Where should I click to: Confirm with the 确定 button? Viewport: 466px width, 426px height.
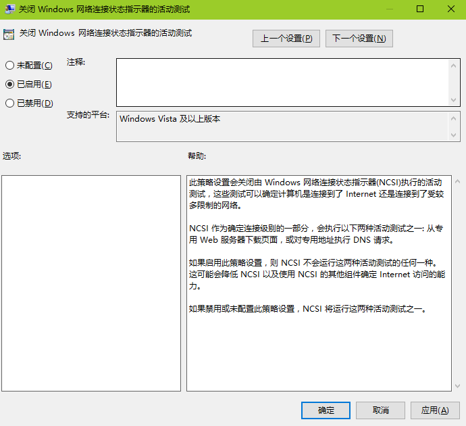pyautogui.click(x=326, y=410)
